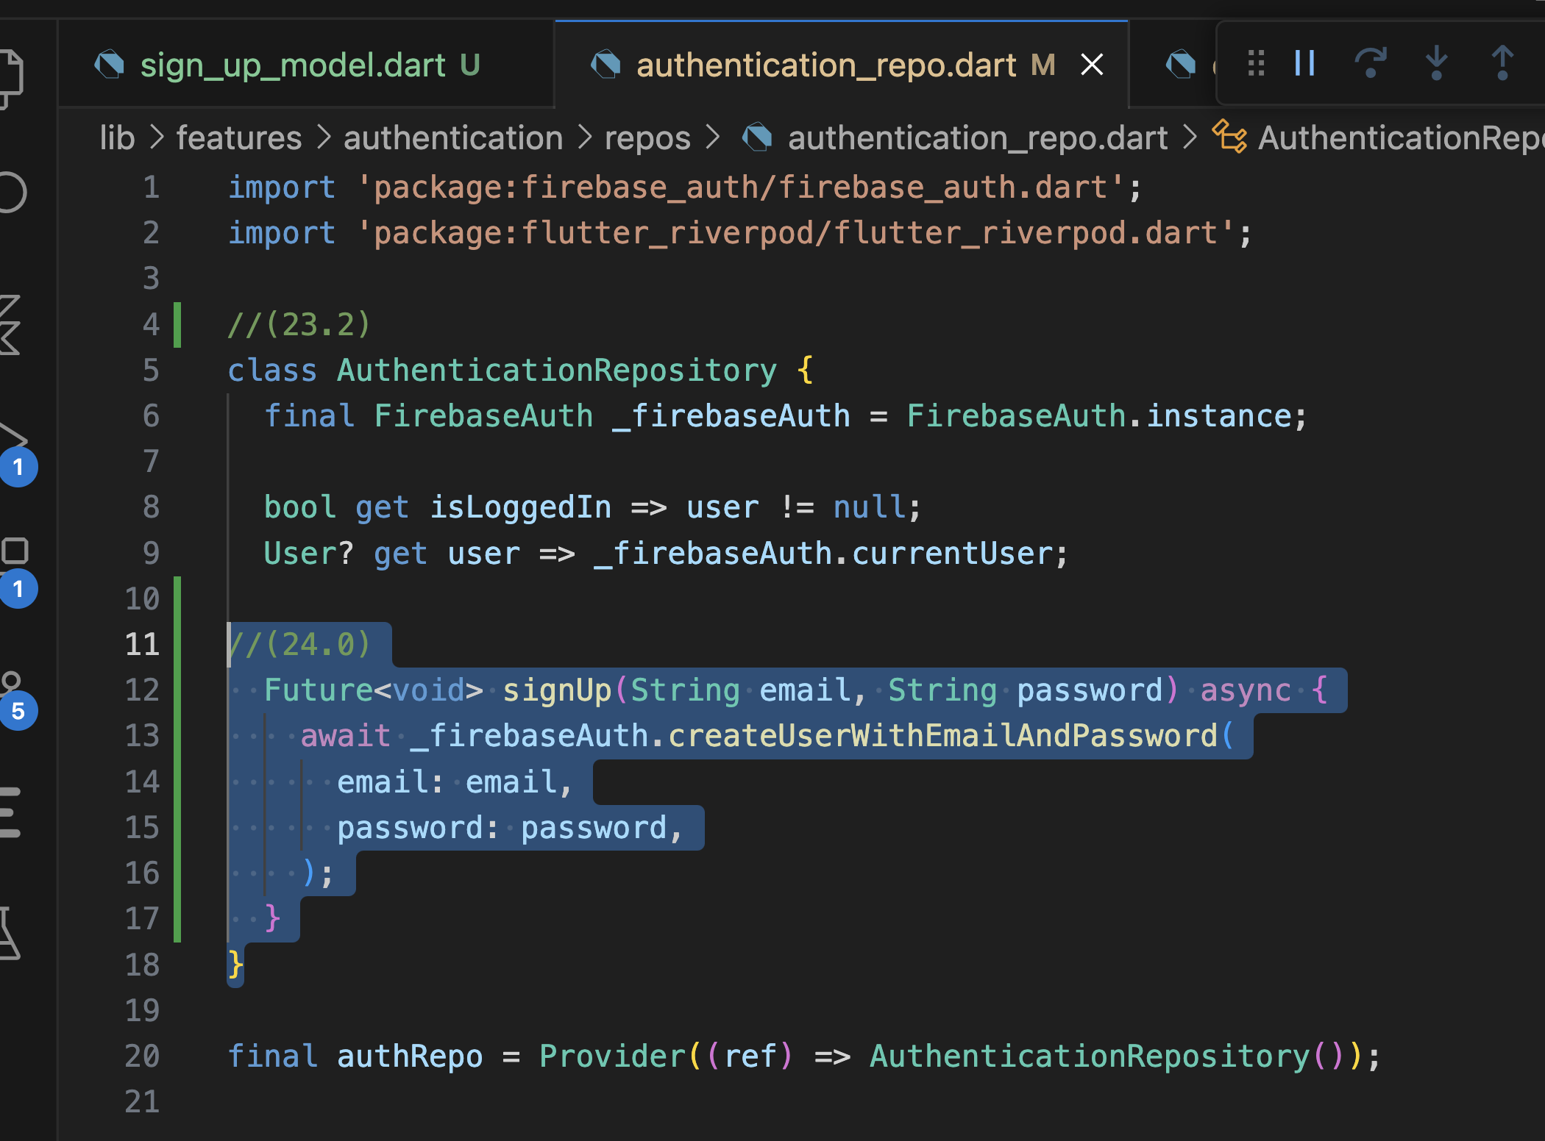The height and width of the screenshot is (1141, 1545).
Task: Expand the features breadcrumb dropdown
Action: click(239, 138)
